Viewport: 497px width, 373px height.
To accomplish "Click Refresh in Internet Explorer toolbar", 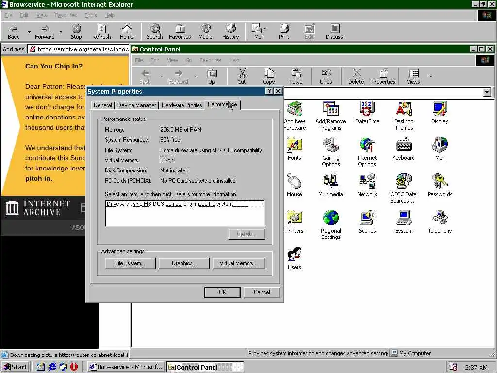I will pos(101,32).
